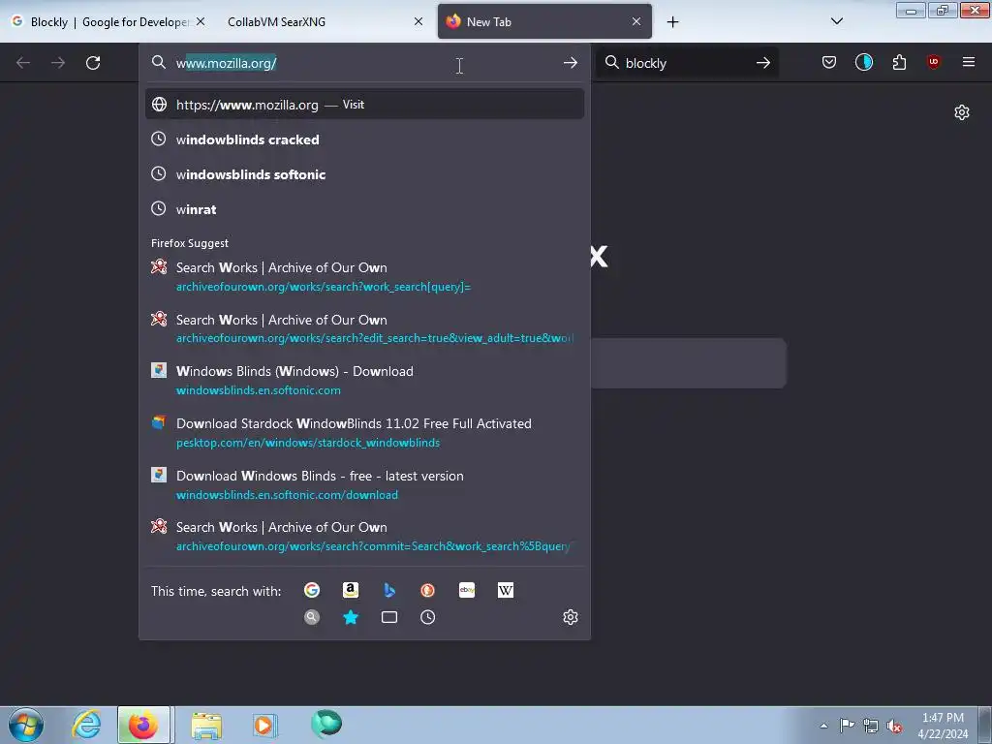
Task: Click the search arrow next to blockly
Action: tap(763, 63)
